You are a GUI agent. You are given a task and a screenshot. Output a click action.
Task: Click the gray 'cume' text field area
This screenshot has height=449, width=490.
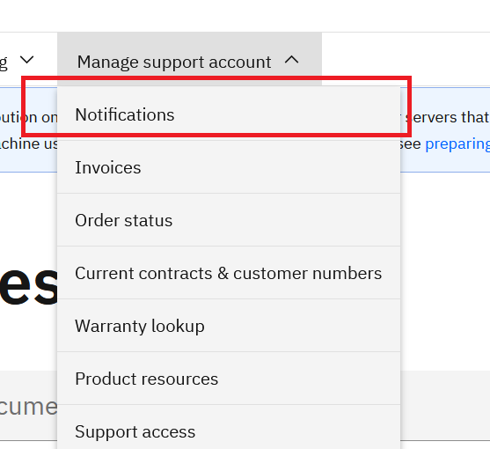28,406
